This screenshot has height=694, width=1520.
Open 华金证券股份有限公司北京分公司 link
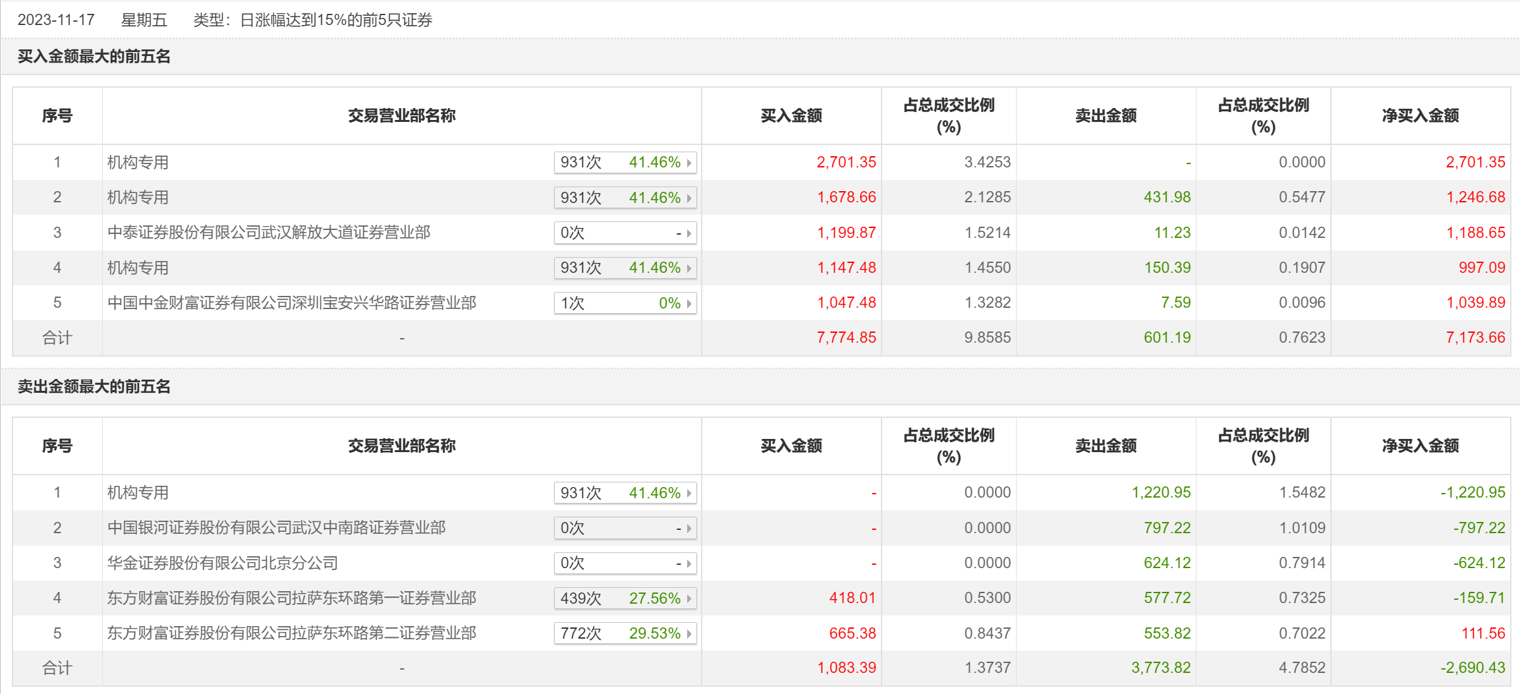(x=223, y=563)
